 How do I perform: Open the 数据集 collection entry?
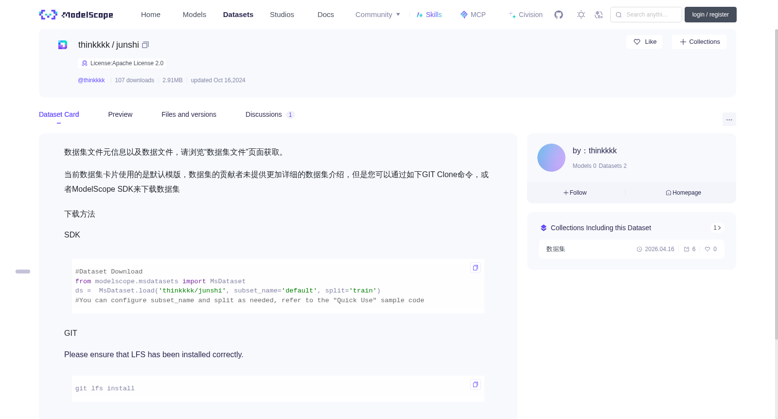coord(631,249)
